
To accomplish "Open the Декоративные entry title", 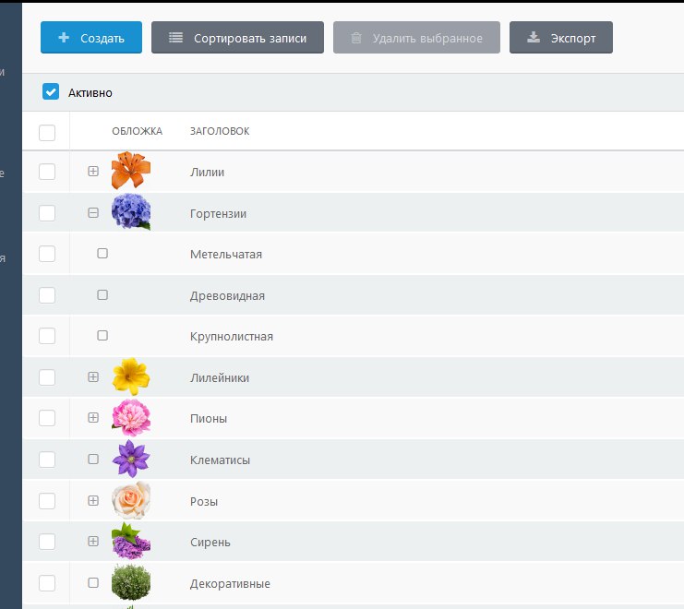I will click(x=230, y=584).
